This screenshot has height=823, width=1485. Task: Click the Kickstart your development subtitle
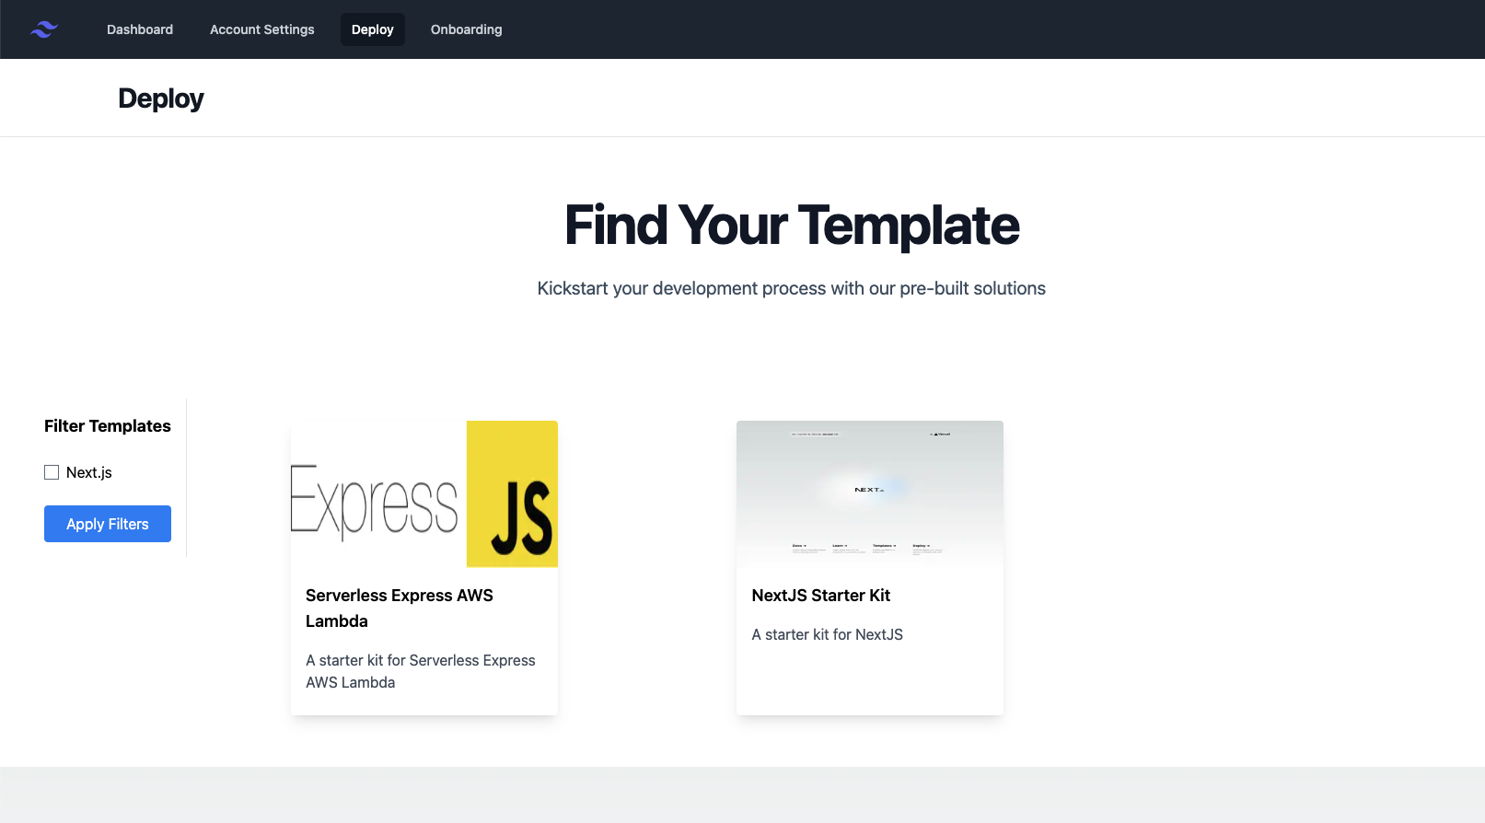[792, 288]
